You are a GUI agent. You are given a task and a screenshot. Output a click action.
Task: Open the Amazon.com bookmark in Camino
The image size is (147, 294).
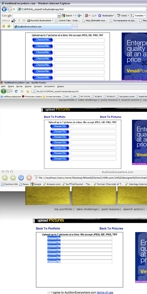click(x=52, y=184)
